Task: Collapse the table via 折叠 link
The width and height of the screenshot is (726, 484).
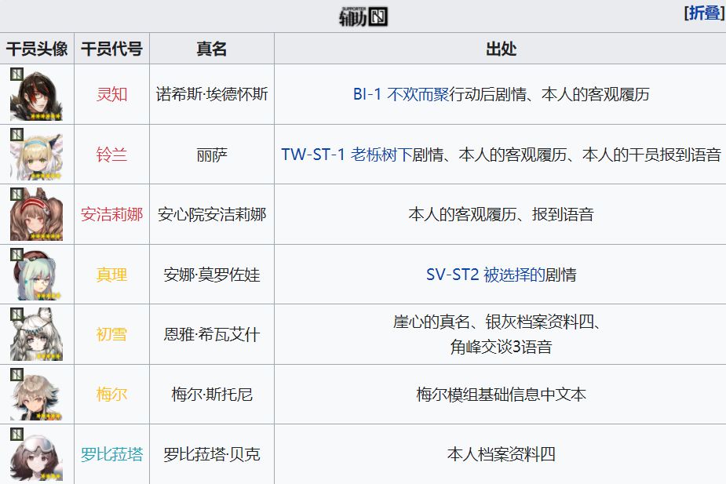Action: pos(704,13)
